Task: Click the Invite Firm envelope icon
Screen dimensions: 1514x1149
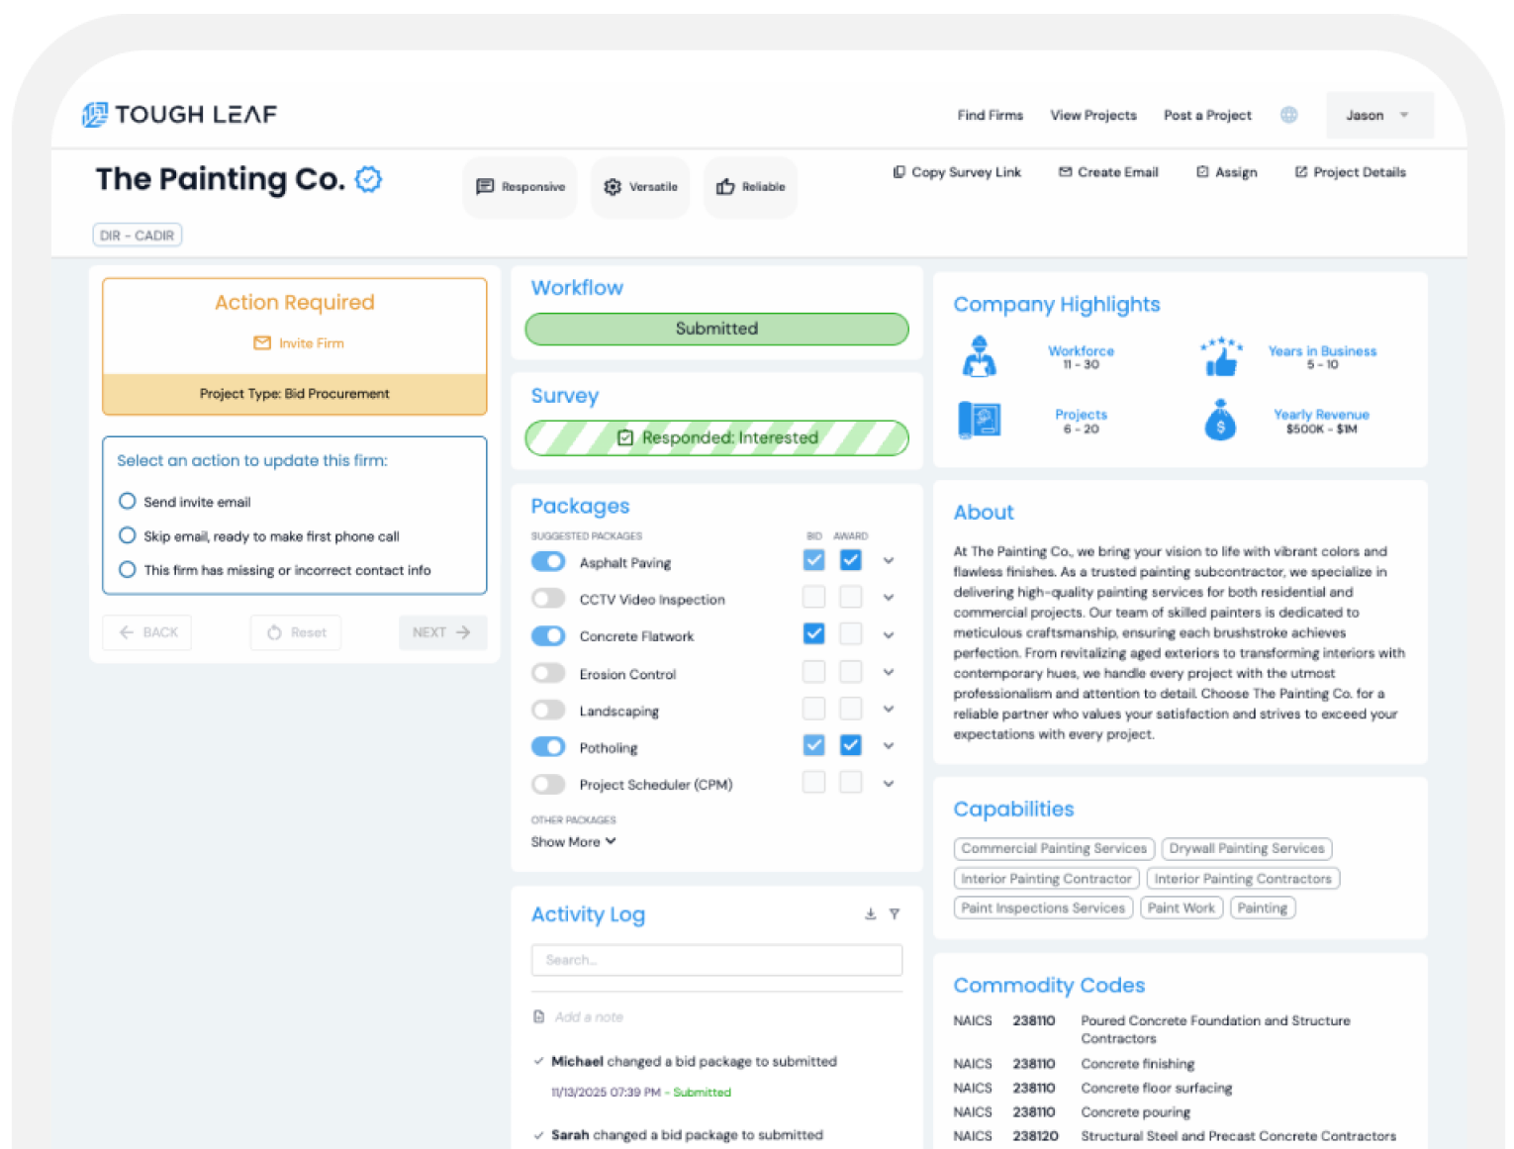Action: pyautogui.click(x=262, y=343)
